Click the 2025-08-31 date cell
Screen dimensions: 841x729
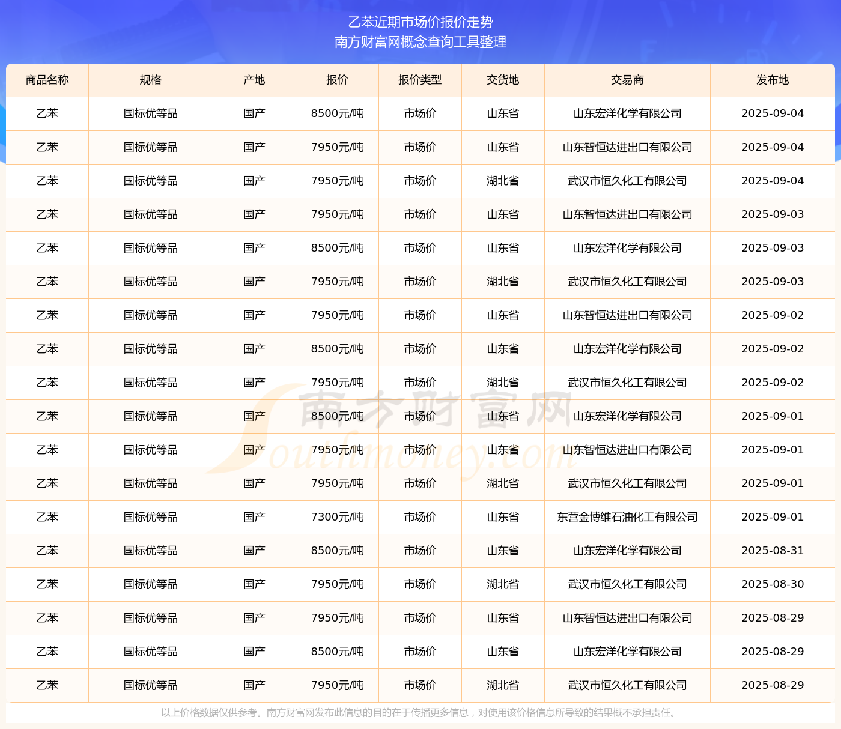click(773, 551)
